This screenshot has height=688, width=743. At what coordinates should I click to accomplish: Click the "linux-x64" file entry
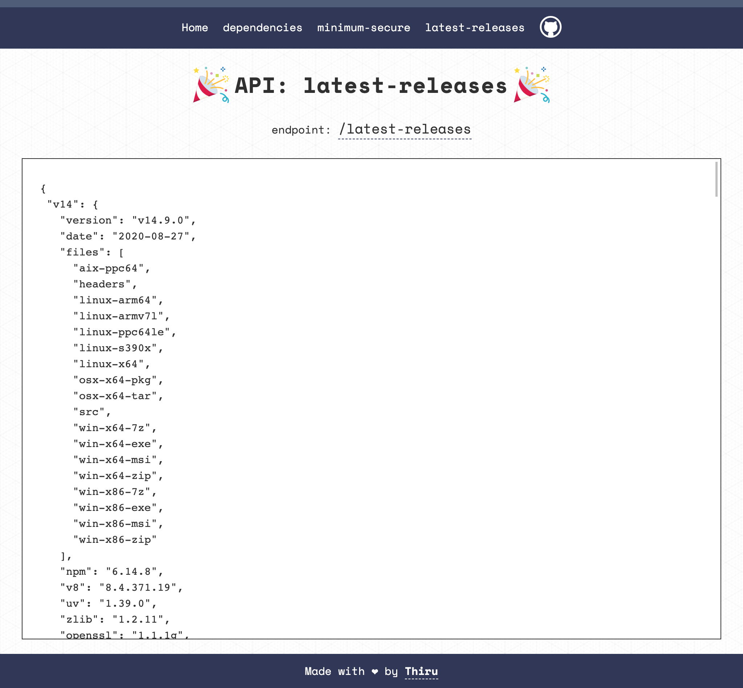click(x=112, y=364)
